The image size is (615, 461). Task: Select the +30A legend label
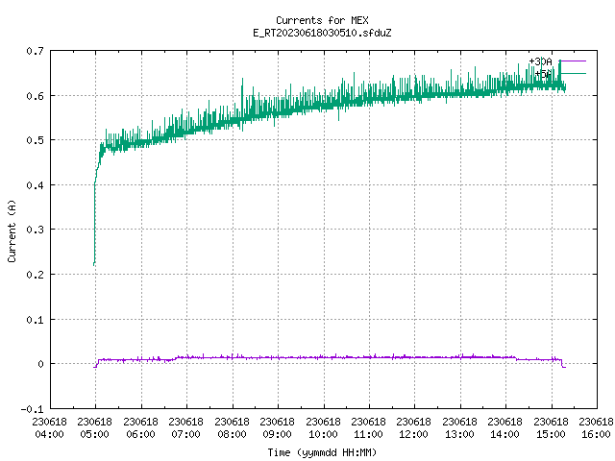tap(540, 61)
